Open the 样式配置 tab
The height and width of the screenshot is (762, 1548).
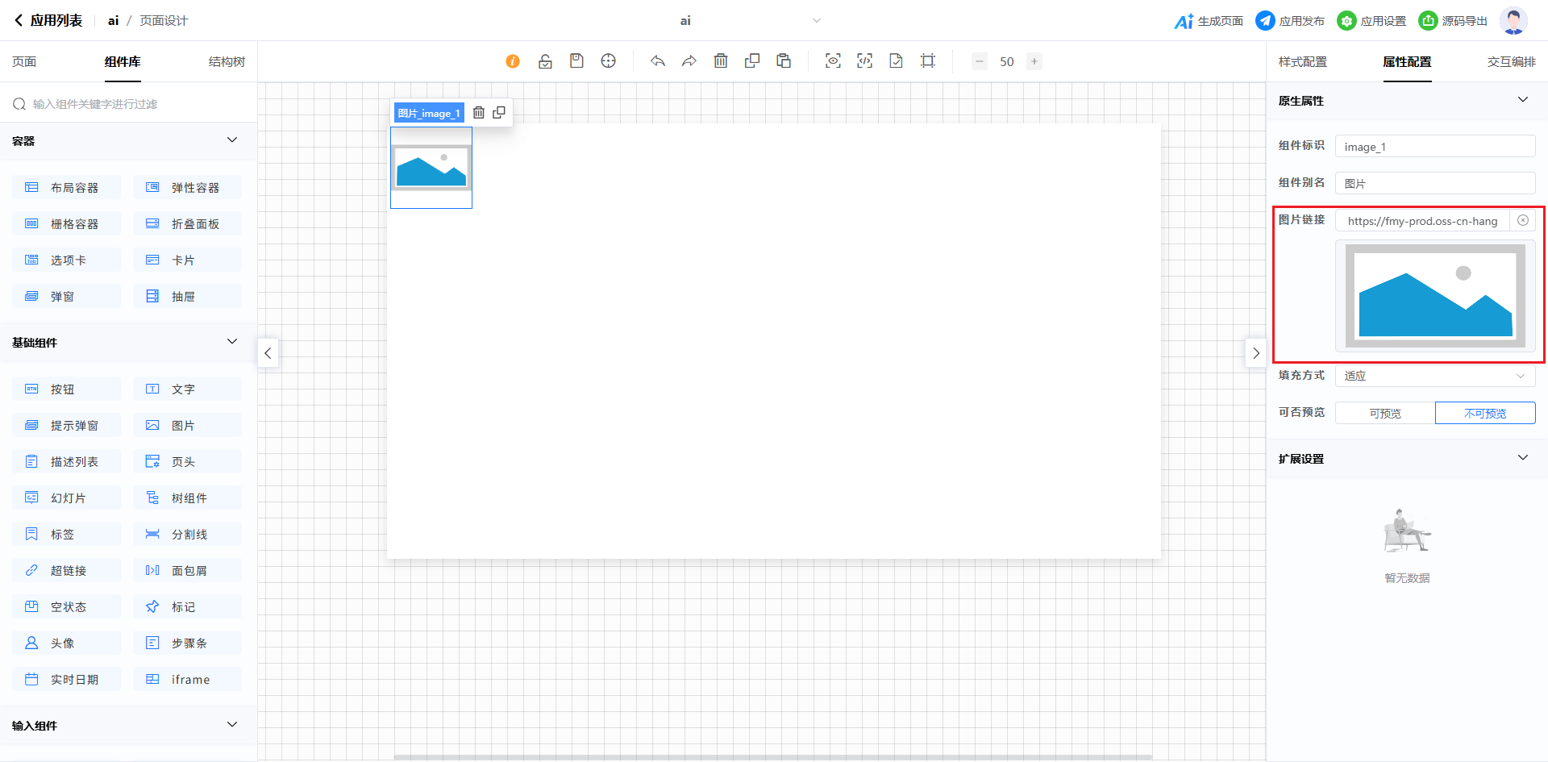click(1302, 62)
